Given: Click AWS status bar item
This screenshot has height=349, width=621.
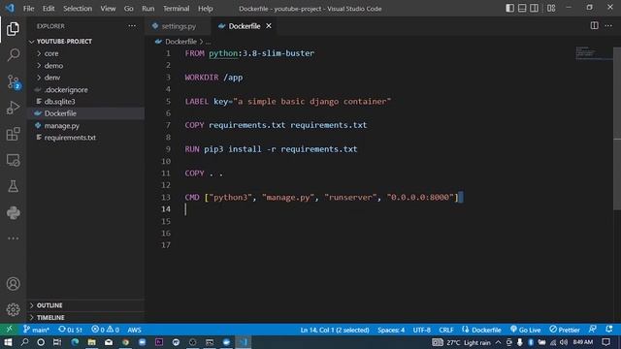Looking at the screenshot, I should point(134,330).
